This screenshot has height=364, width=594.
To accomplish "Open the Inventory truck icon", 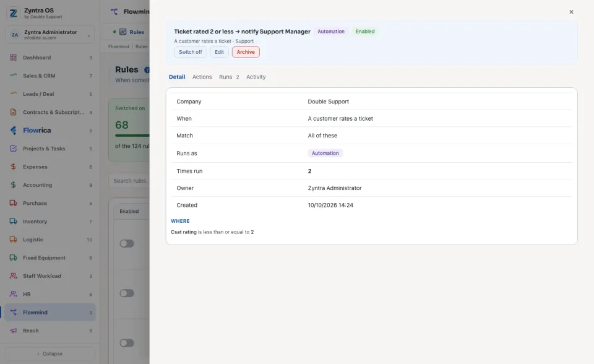I will click(13, 221).
